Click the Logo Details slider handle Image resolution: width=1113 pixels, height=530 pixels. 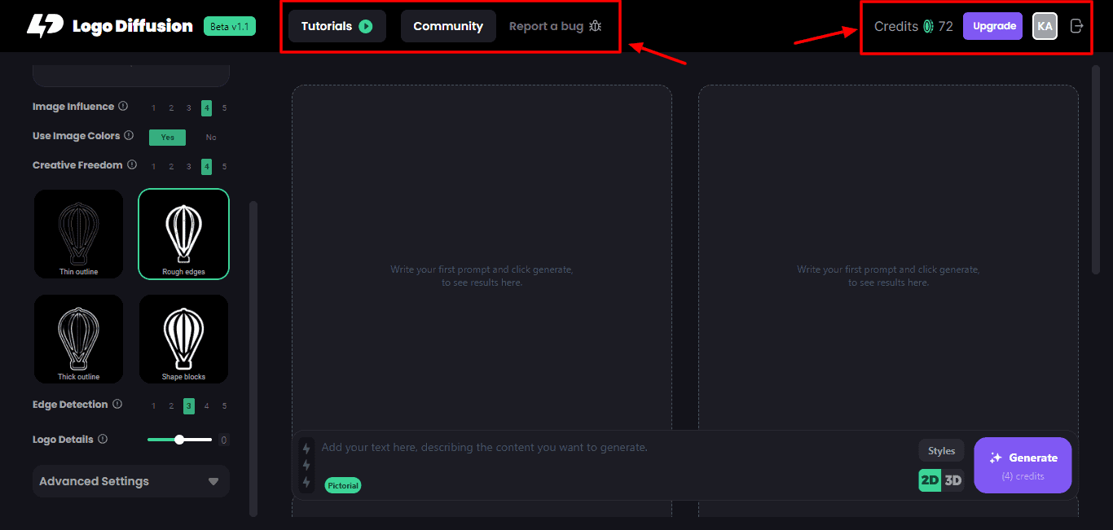click(179, 440)
